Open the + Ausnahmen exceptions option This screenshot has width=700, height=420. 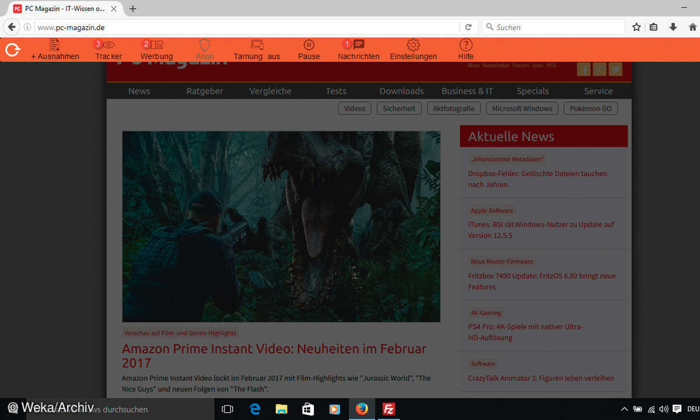coord(55,50)
